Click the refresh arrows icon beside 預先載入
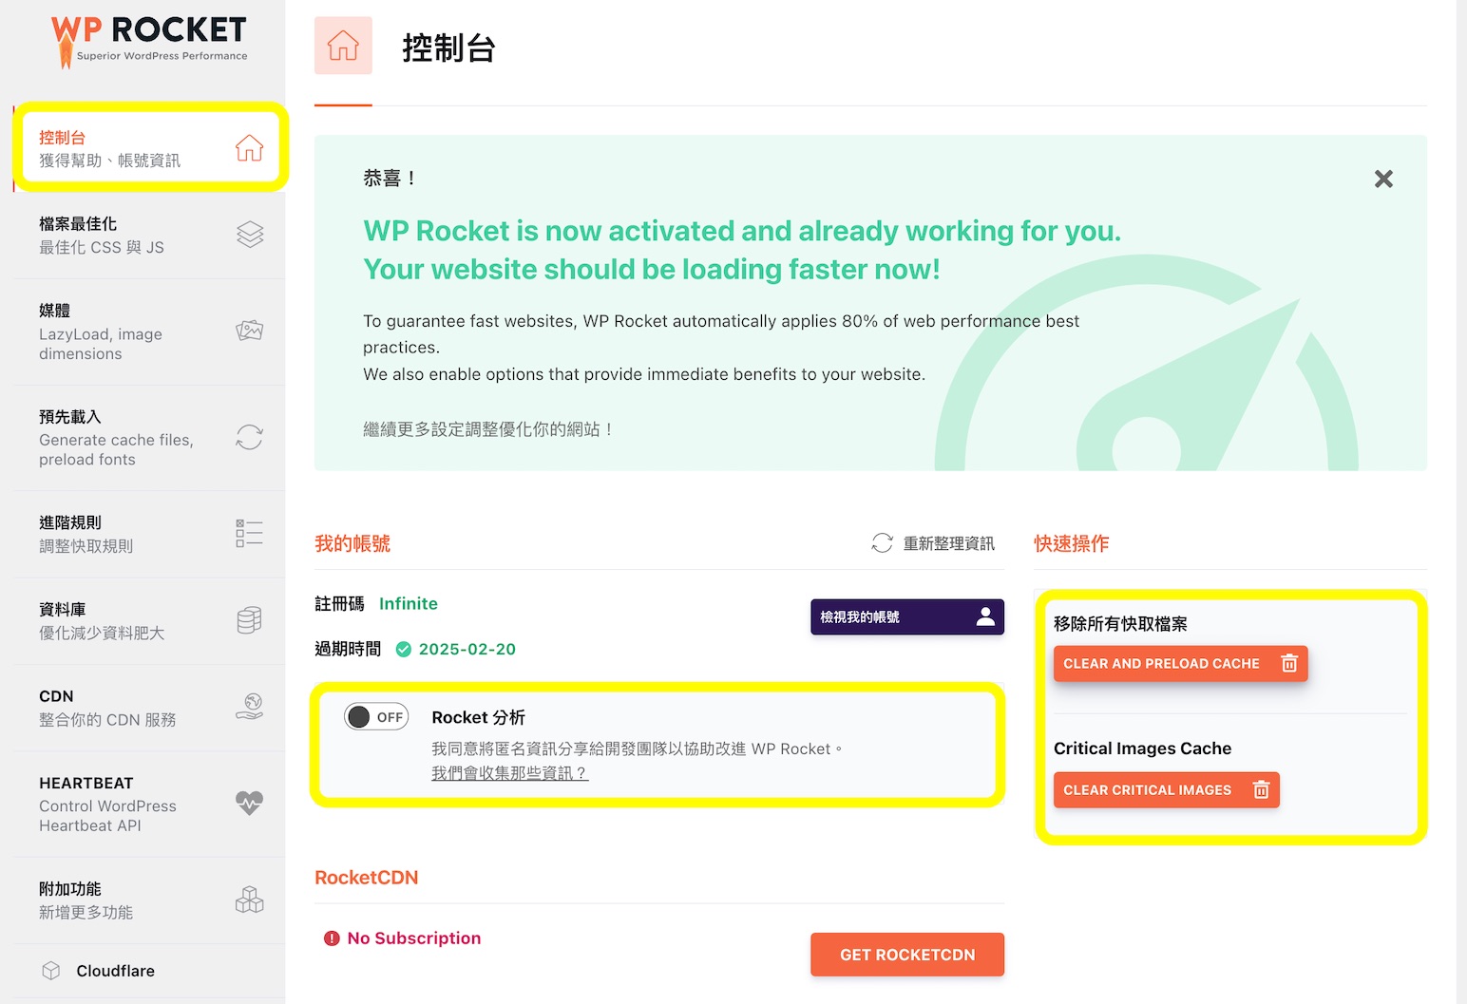Screen dimensions: 1467x1004 [249, 437]
